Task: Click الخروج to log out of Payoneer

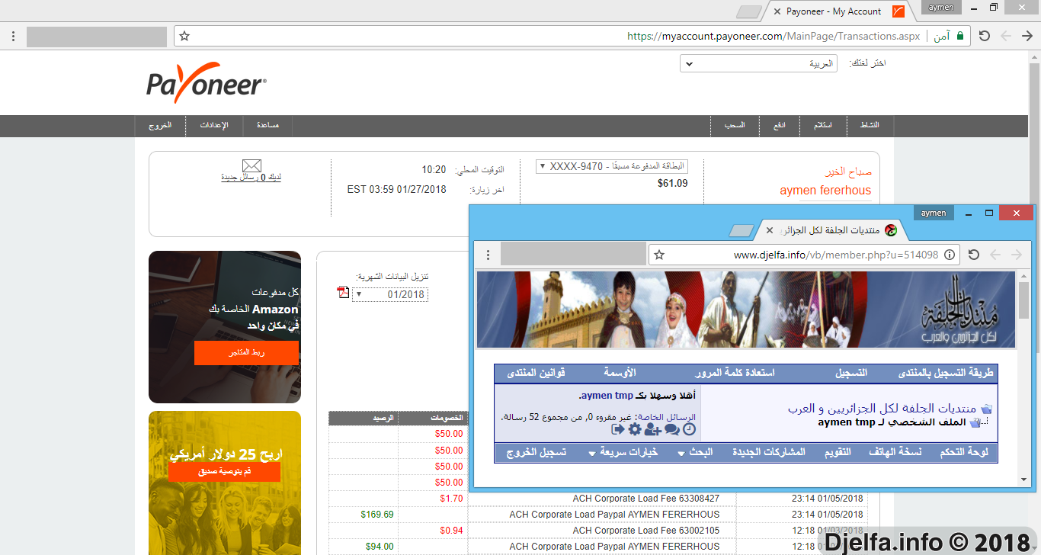Action: 160,125
